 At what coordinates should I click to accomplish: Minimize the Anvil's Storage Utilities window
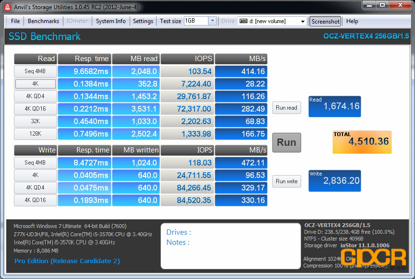[x=369, y=5]
